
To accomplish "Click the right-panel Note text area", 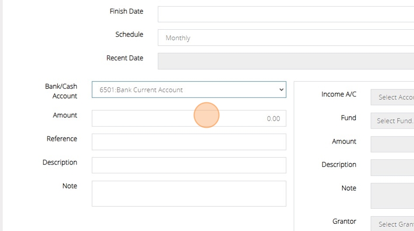I will pyautogui.click(x=392, y=196).
